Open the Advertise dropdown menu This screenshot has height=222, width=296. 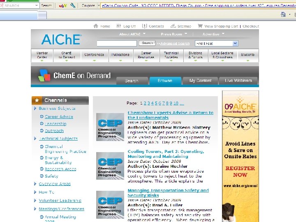[213, 34]
